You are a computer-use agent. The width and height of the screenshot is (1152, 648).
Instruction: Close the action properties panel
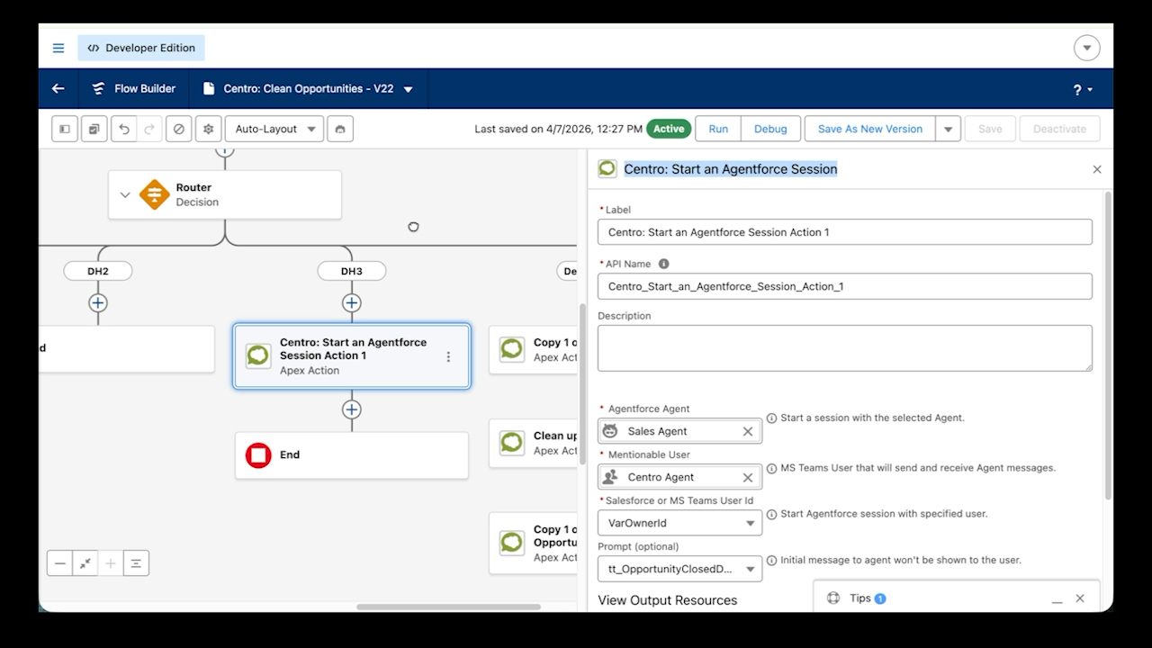1097,169
